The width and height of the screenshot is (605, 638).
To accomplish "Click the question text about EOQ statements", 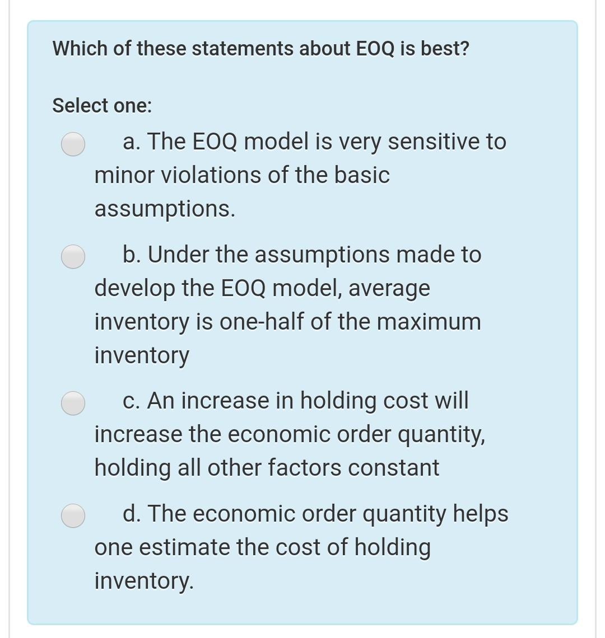I will (260, 49).
